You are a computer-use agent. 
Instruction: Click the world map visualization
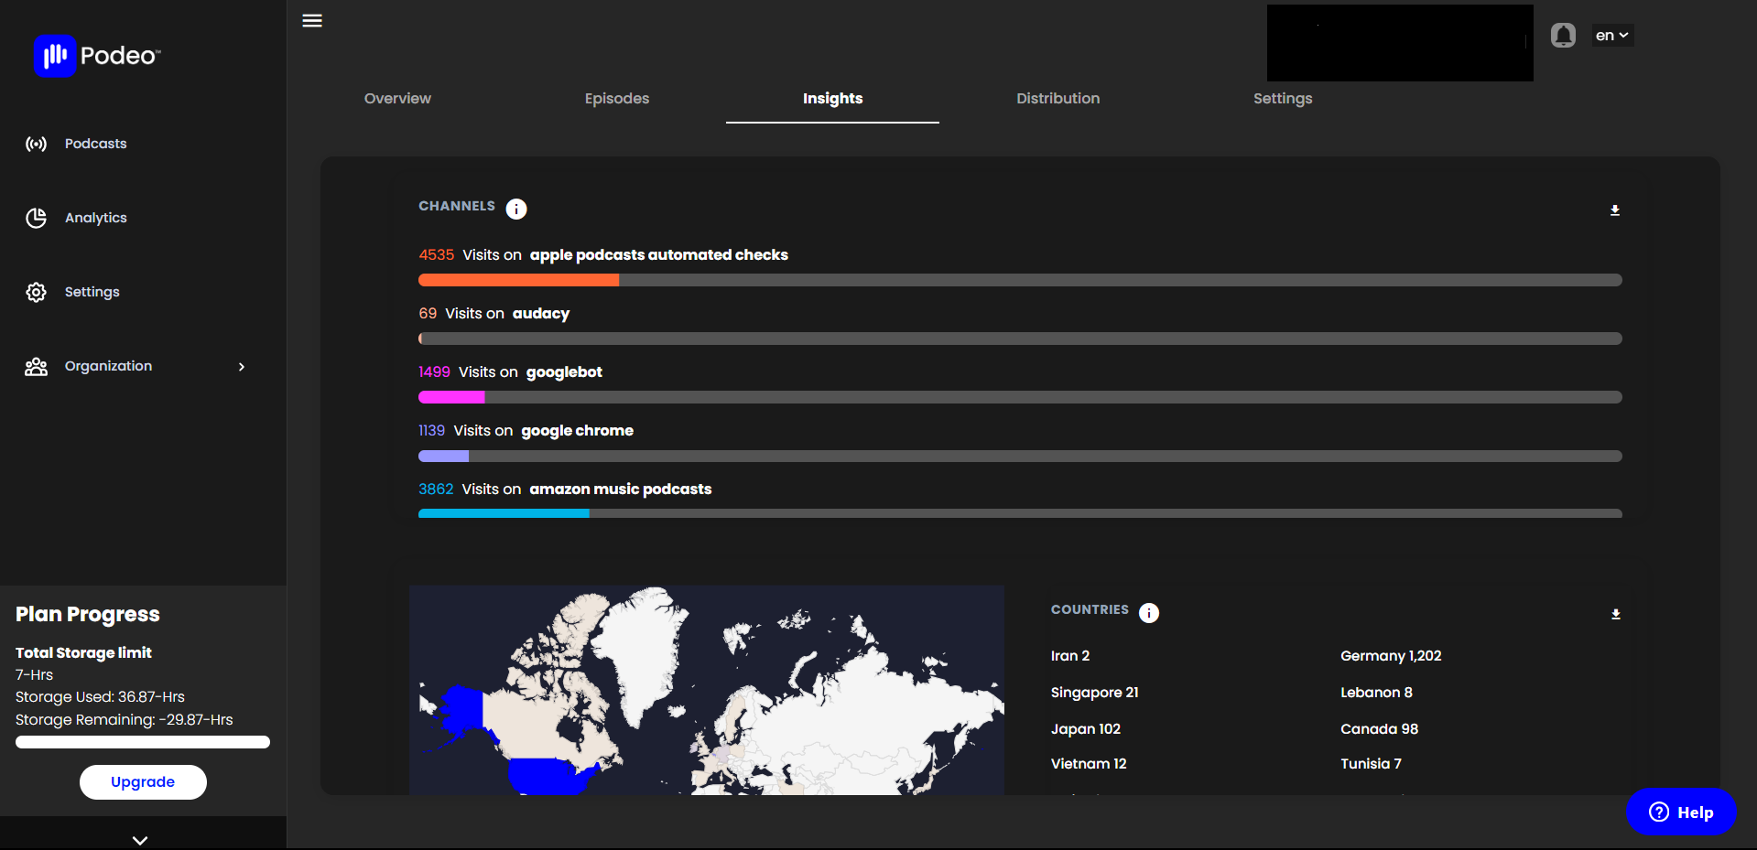pos(707,691)
